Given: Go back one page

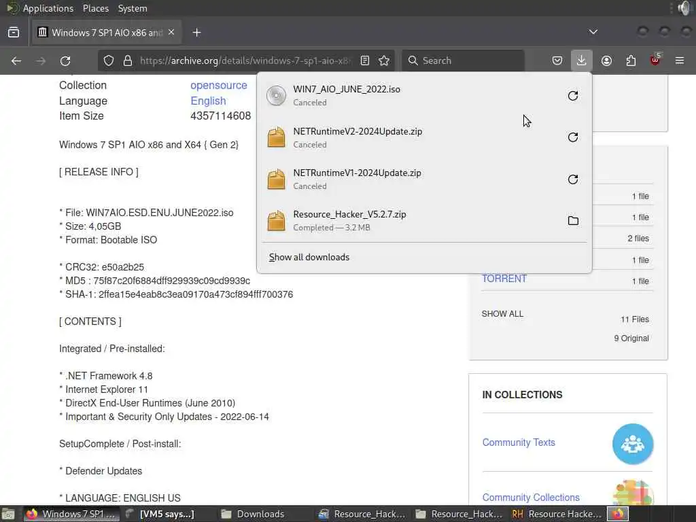Looking at the screenshot, I should click(x=16, y=60).
